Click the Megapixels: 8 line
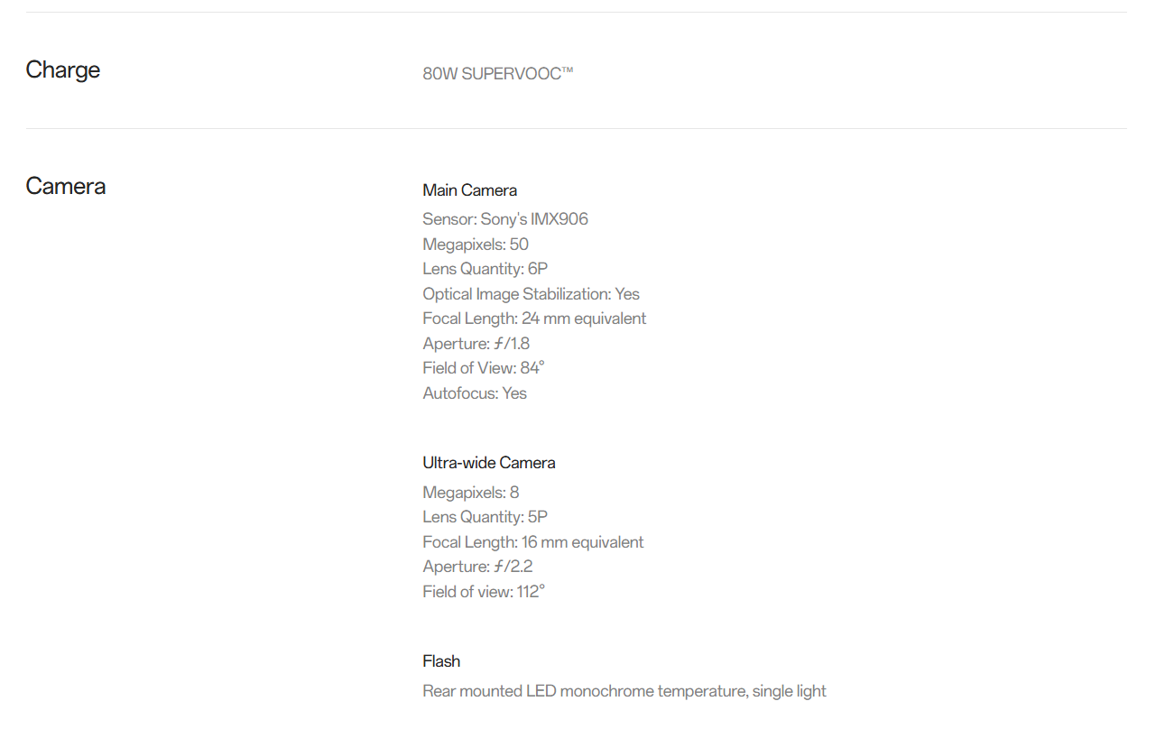 click(470, 493)
